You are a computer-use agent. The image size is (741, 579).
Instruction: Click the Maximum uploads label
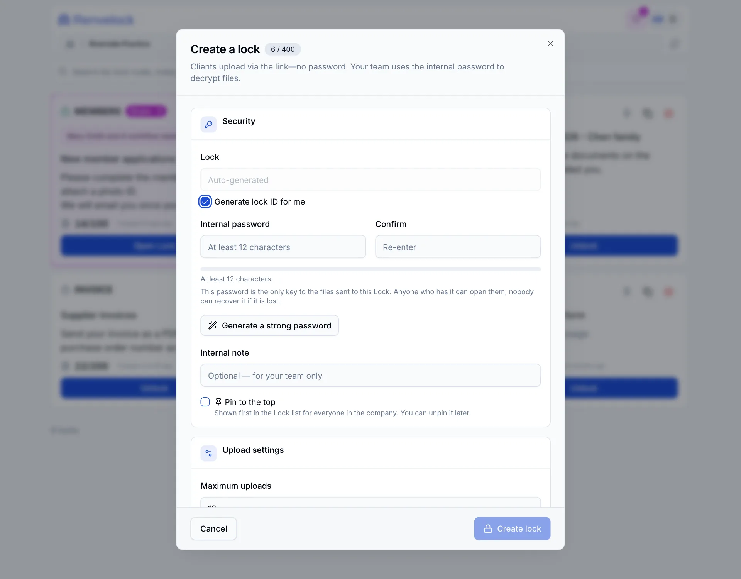(236, 486)
